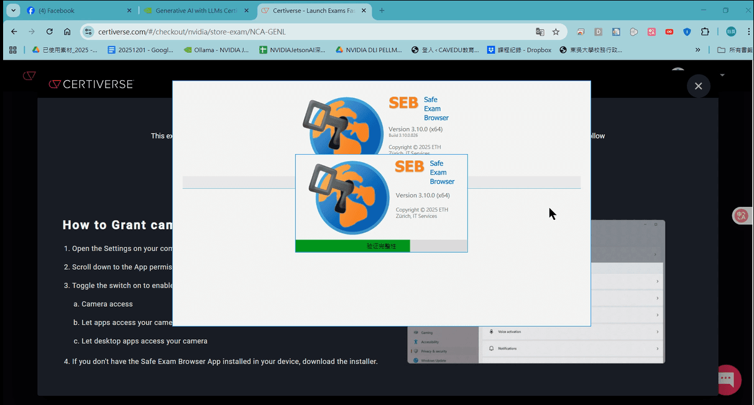Open the 課程紀錄 - Dropbox bookmark
This screenshot has width=754, height=405.
coord(519,50)
